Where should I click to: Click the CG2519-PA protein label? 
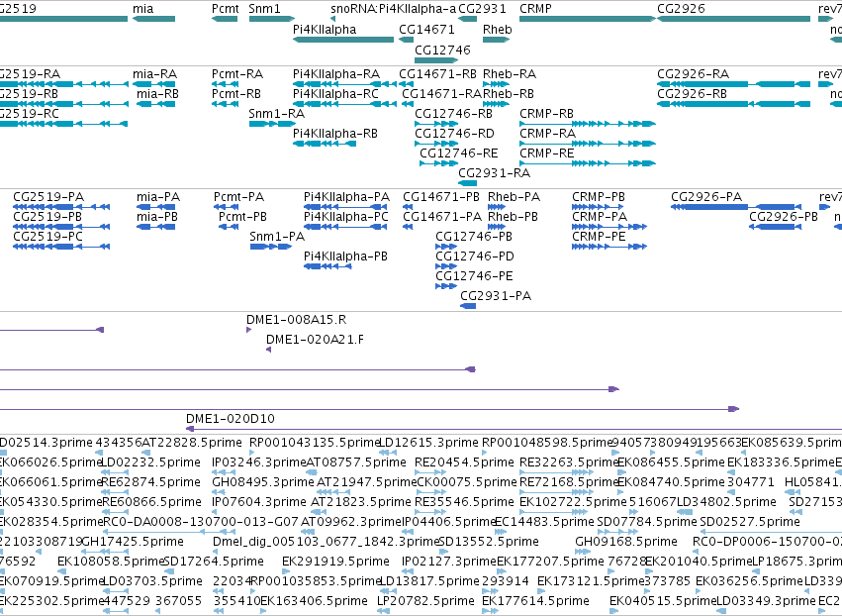pyautogui.click(x=48, y=197)
